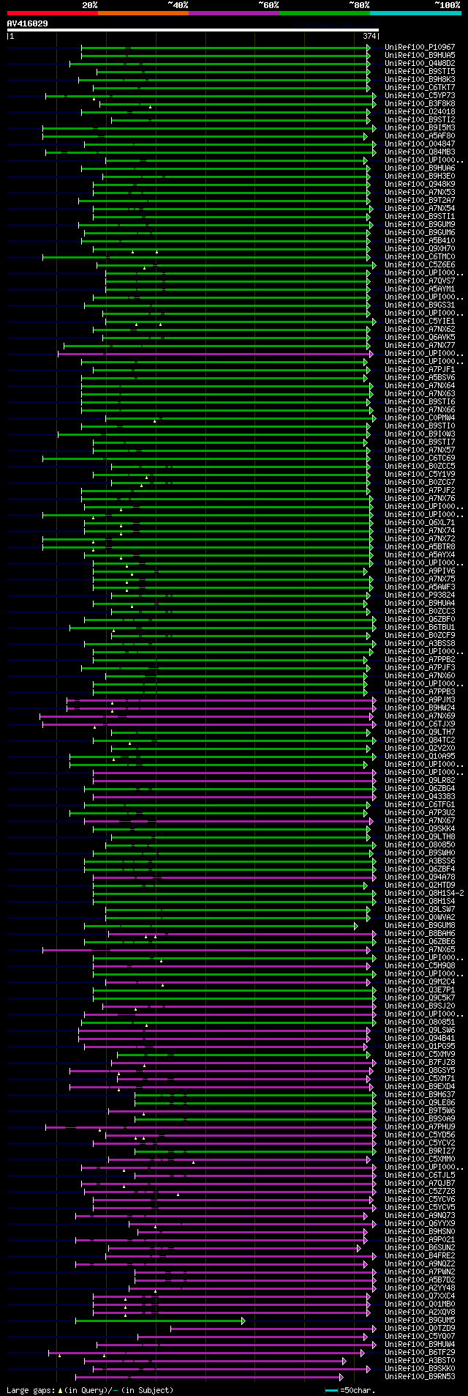Click the UniRef100_B9I5M3 label
The image size is (468, 1396).
coord(420,127)
